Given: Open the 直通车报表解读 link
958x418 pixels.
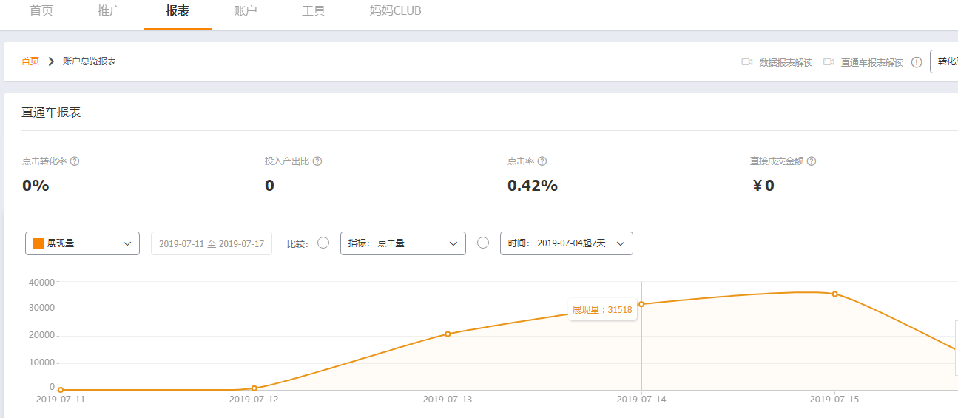Looking at the screenshot, I should [x=871, y=63].
